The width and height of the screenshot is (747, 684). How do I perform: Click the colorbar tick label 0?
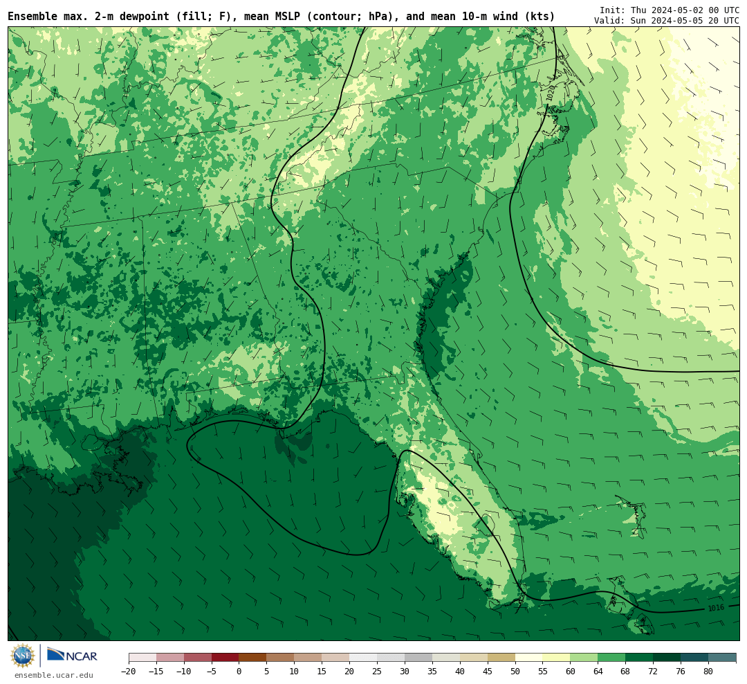point(239,672)
